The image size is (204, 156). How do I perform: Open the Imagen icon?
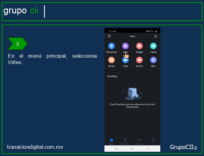139,46
